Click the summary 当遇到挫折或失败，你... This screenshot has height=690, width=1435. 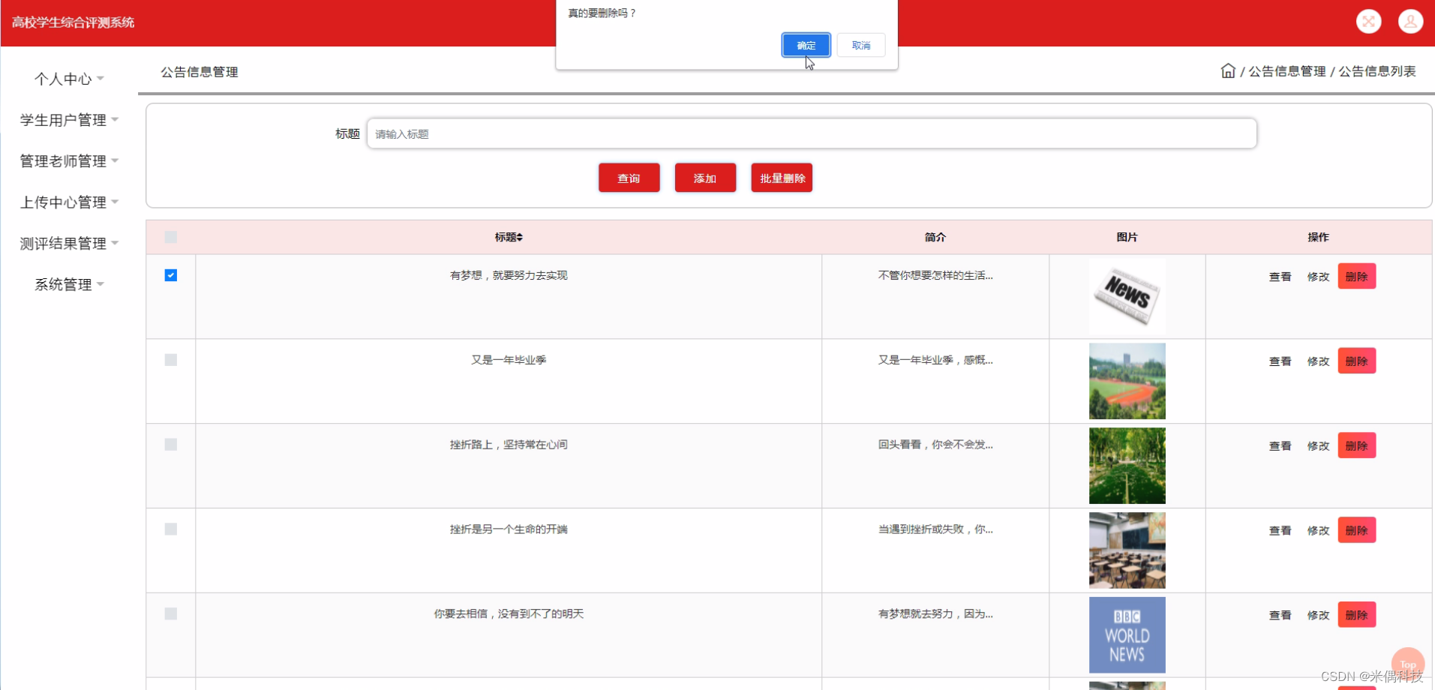(x=935, y=529)
